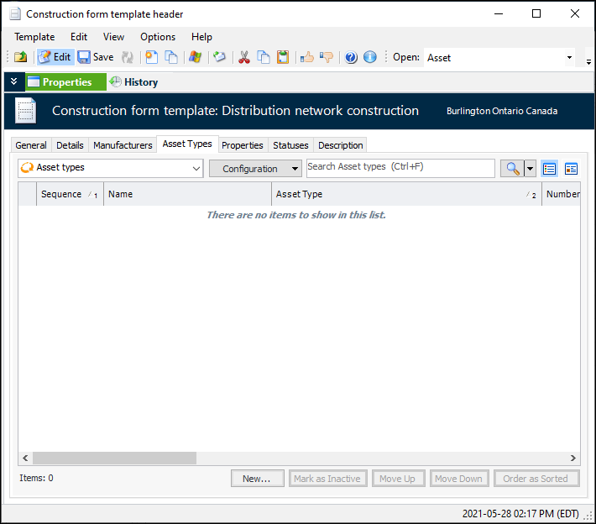Image resolution: width=596 pixels, height=524 pixels.
Task: Switch to list view layout
Action: [550, 168]
